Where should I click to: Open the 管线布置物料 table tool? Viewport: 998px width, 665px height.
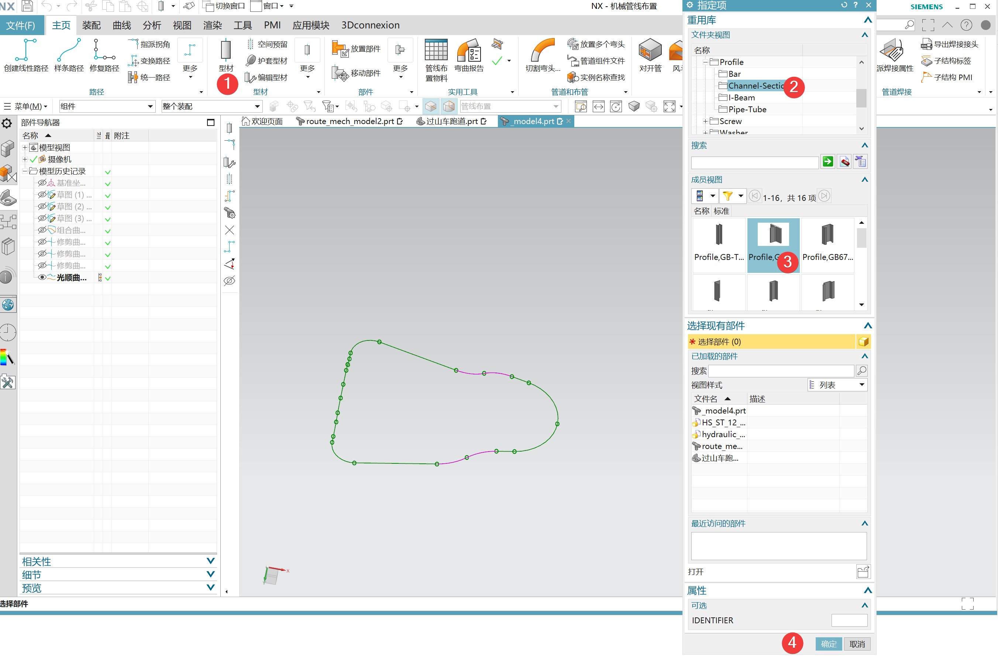436,60
